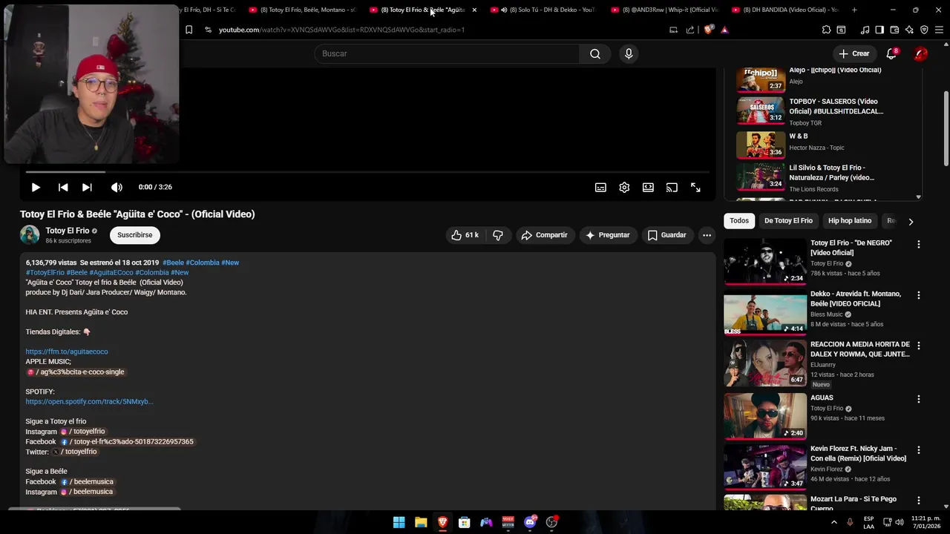This screenshot has height=534, width=950.
Task: Open options for De NEGRO video
Action: coord(918,244)
